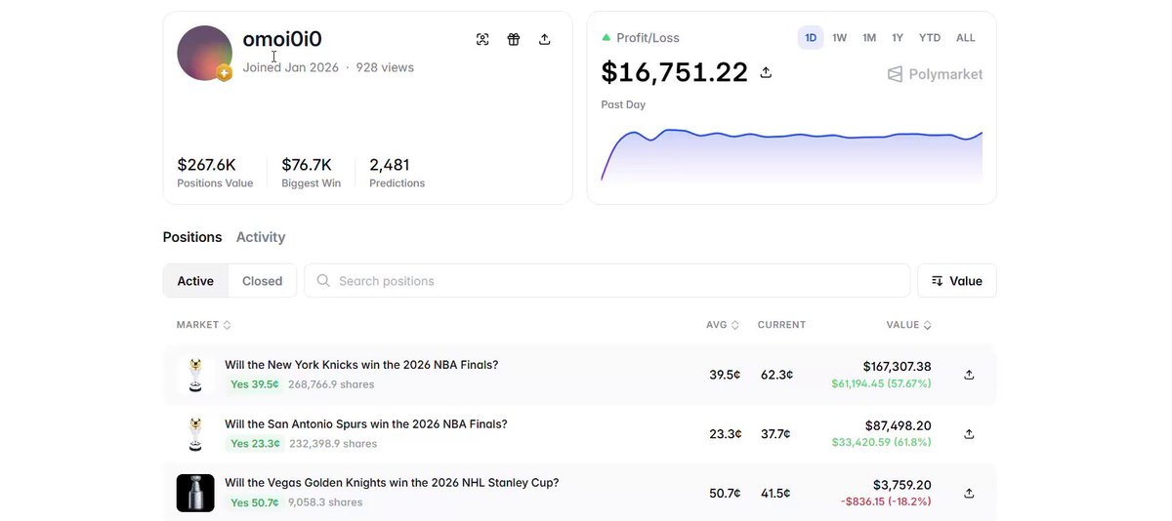The height and width of the screenshot is (521, 1172).
Task: Select the 1W time range
Action: (x=840, y=38)
